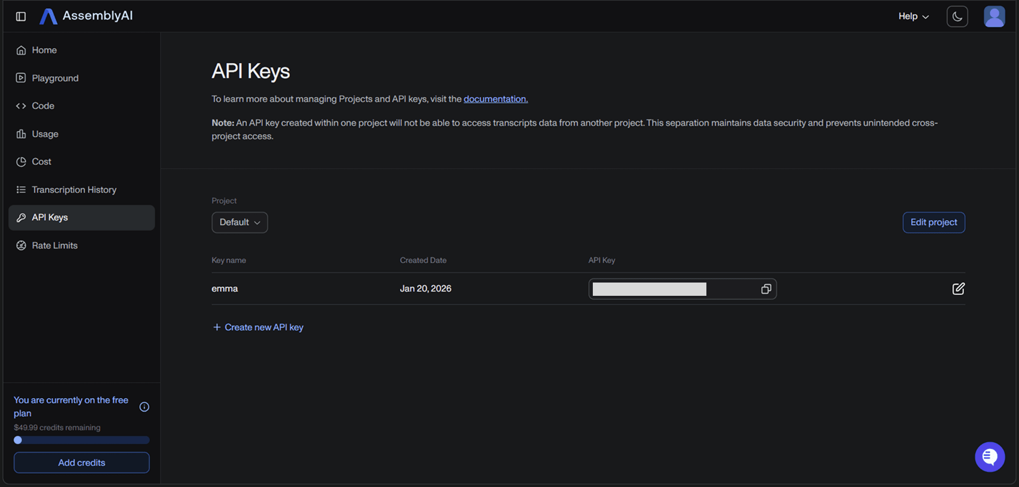Viewport: 1019px width, 487px height.
Task: Click the Edit project button
Action: point(934,222)
